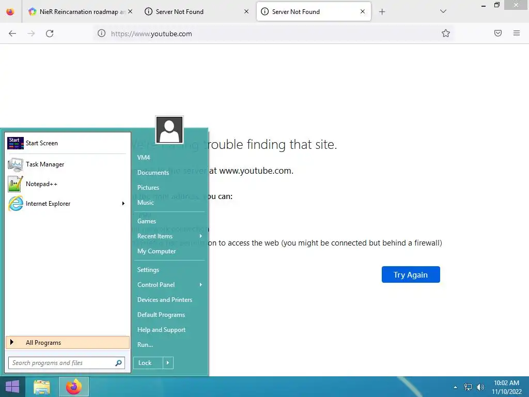
Task: Open the network status tray icon
Action: tap(468, 387)
